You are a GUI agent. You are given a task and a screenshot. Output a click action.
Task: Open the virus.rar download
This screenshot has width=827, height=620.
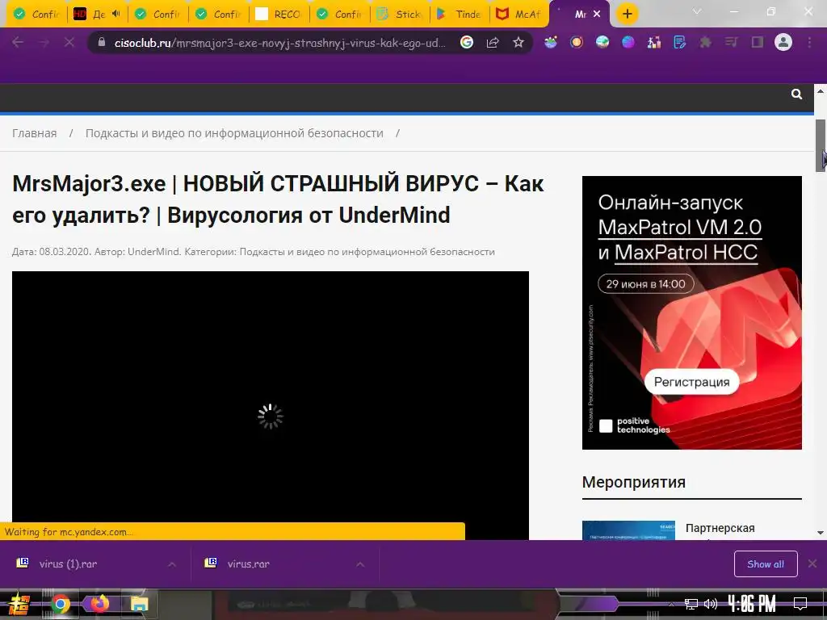[x=248, y=564]
